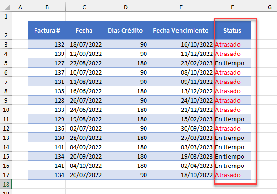277x194 pixels.
Task: Select row 19 header
Action: pos(6,192)
